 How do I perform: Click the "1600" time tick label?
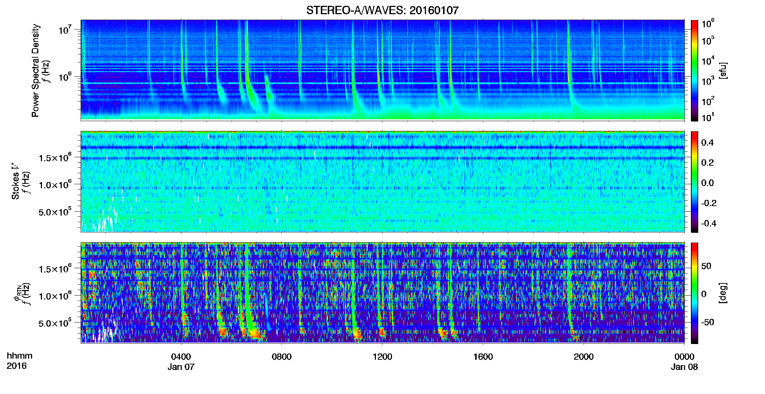(x=483, y=356)
